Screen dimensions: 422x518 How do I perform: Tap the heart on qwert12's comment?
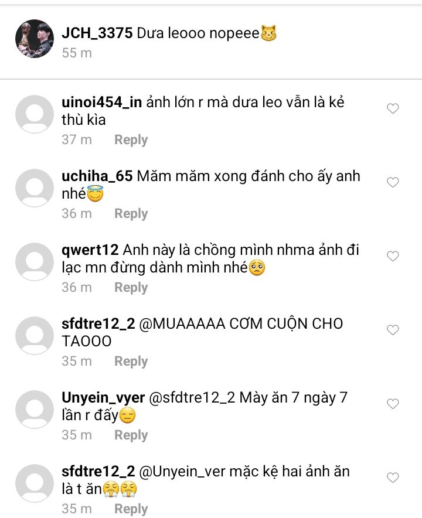point(393,256)
